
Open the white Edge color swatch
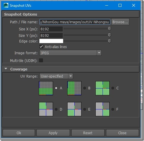point(51,41)
